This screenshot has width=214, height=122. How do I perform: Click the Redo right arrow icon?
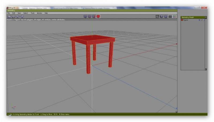22,16
